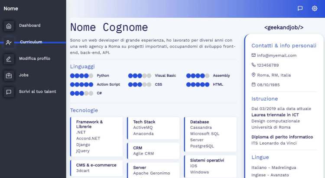
Task: Click the calendar icon beside 08/10/1985
Action: tap(253, 84)
